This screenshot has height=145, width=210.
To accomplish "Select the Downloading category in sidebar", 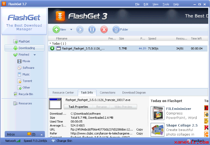I will point(24,48).
